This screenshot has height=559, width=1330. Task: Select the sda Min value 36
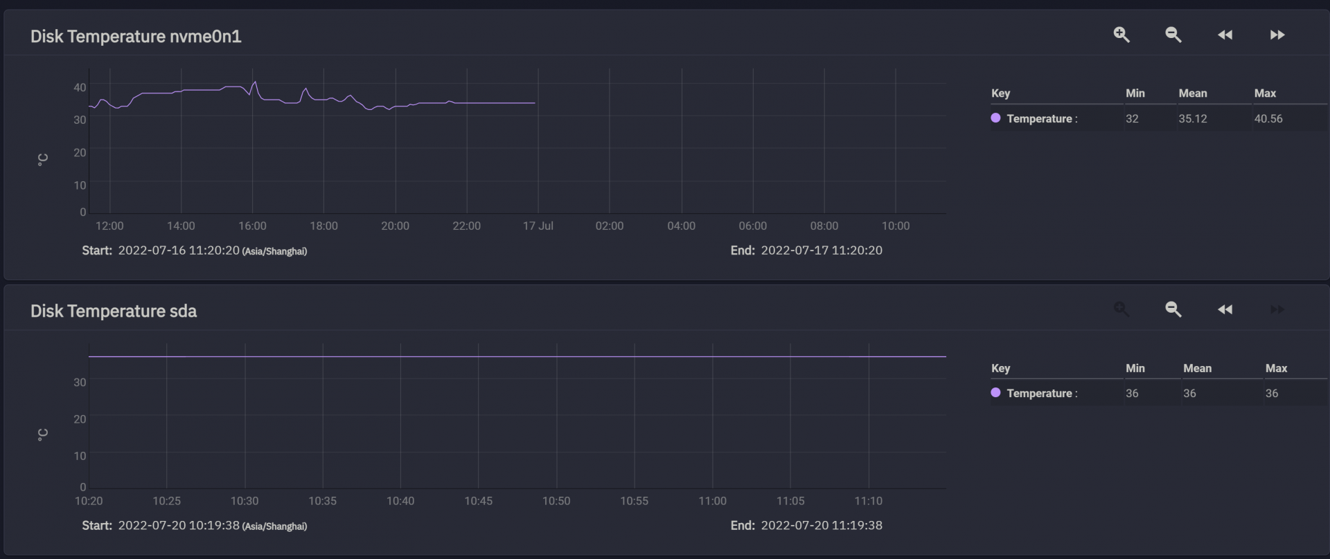[1132, 394]
